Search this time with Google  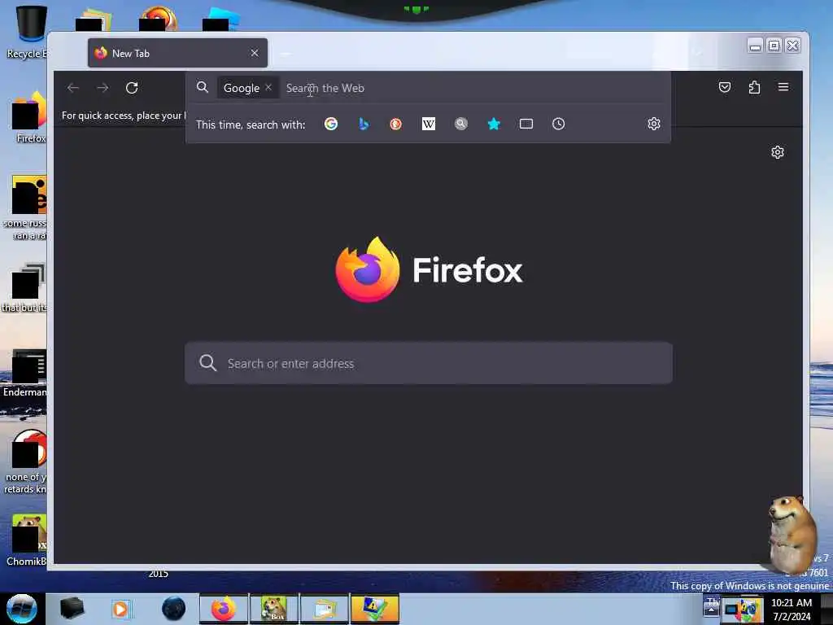(331, 124)
